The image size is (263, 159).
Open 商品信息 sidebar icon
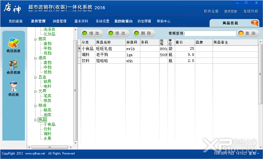click(x=14, y=45)
